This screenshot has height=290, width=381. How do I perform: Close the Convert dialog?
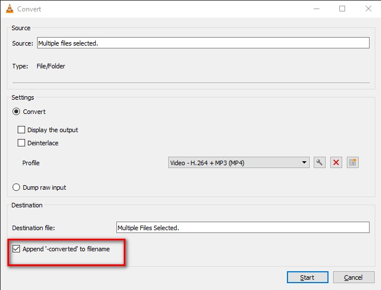pos(368,9)
